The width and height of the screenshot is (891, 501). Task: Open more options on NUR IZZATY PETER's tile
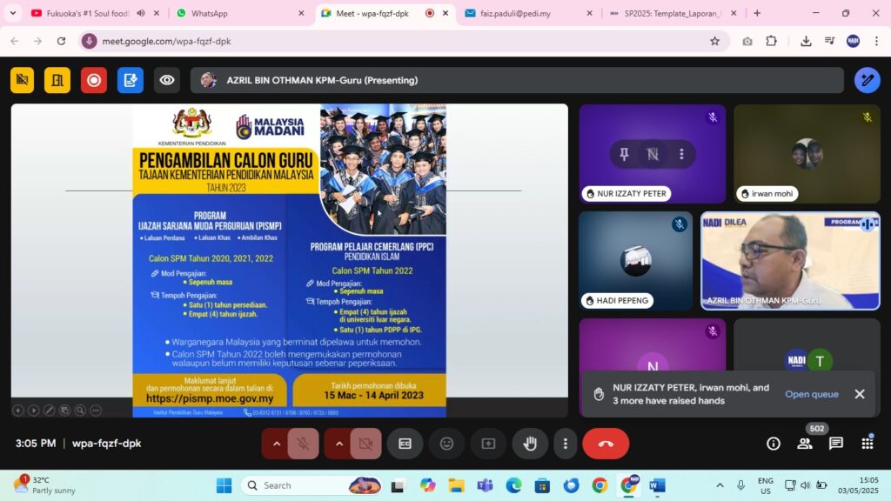click(x=681, y=154)
